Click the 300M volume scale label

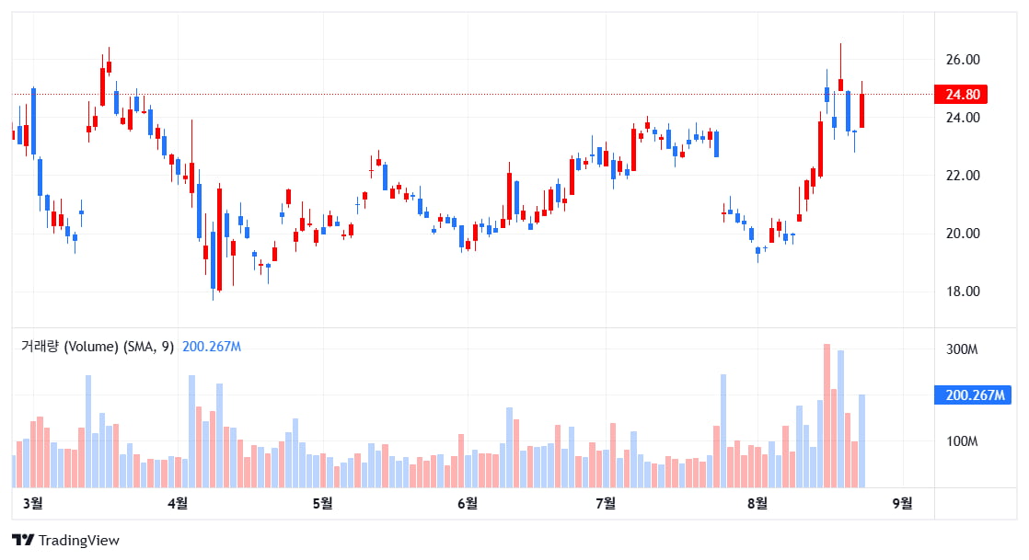(963, 349)
